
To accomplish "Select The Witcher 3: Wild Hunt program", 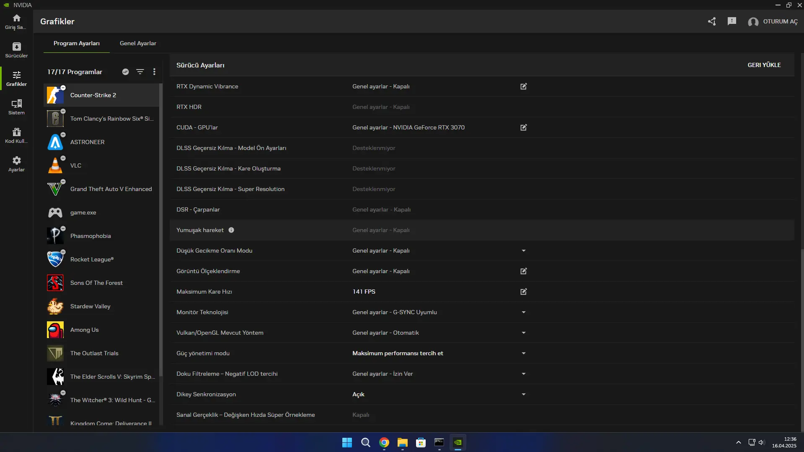I will tap(101, 400).
